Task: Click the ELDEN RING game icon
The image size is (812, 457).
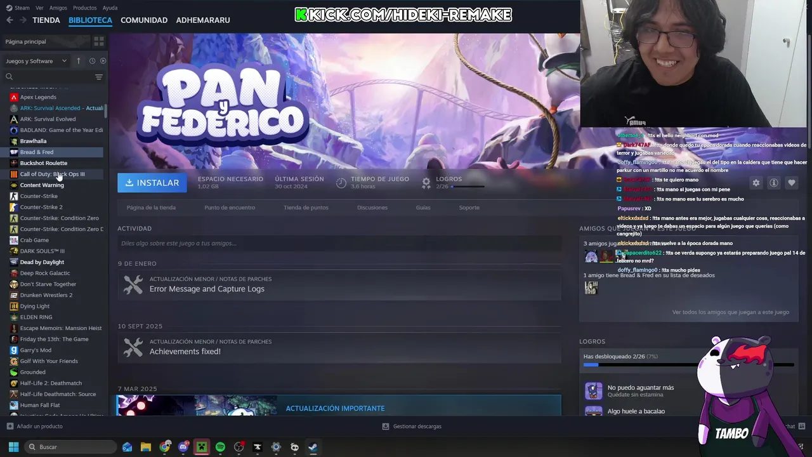Action: [14, 317]
